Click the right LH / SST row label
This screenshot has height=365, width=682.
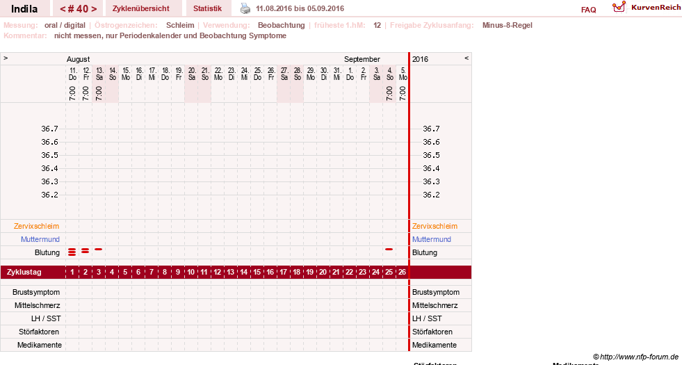pos(427,318)
